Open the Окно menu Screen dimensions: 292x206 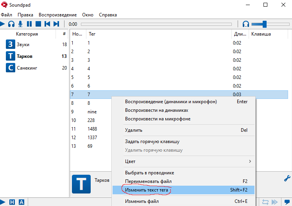pyautogui.click(x=88, y=15)
